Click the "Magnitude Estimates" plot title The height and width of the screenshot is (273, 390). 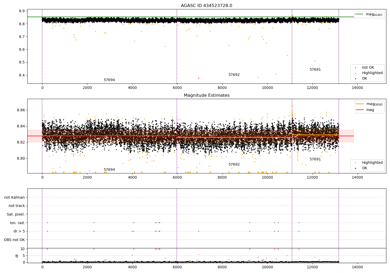point(206,95)
